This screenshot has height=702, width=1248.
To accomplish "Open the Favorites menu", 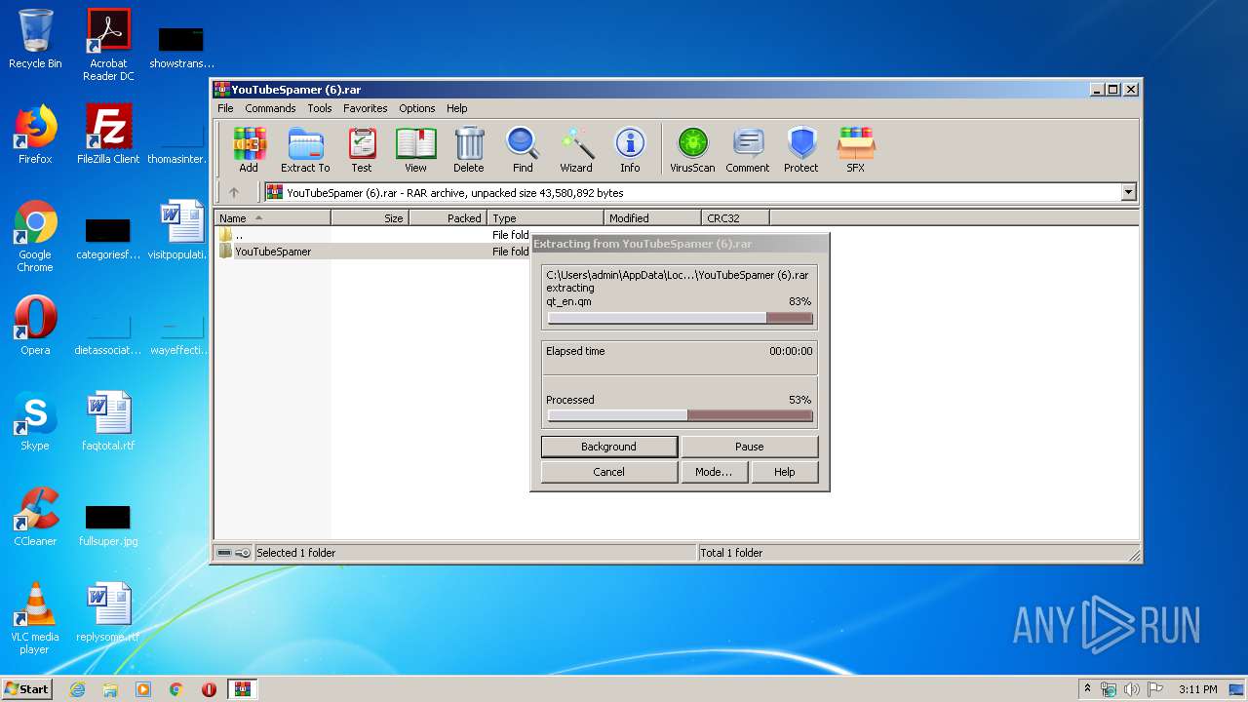I will [x=366, y=108].
